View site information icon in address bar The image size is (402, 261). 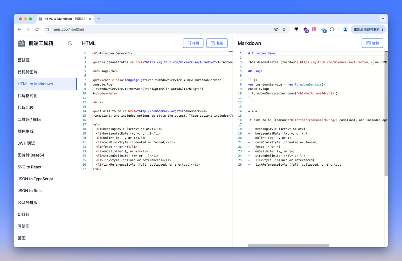pos(48,29)
